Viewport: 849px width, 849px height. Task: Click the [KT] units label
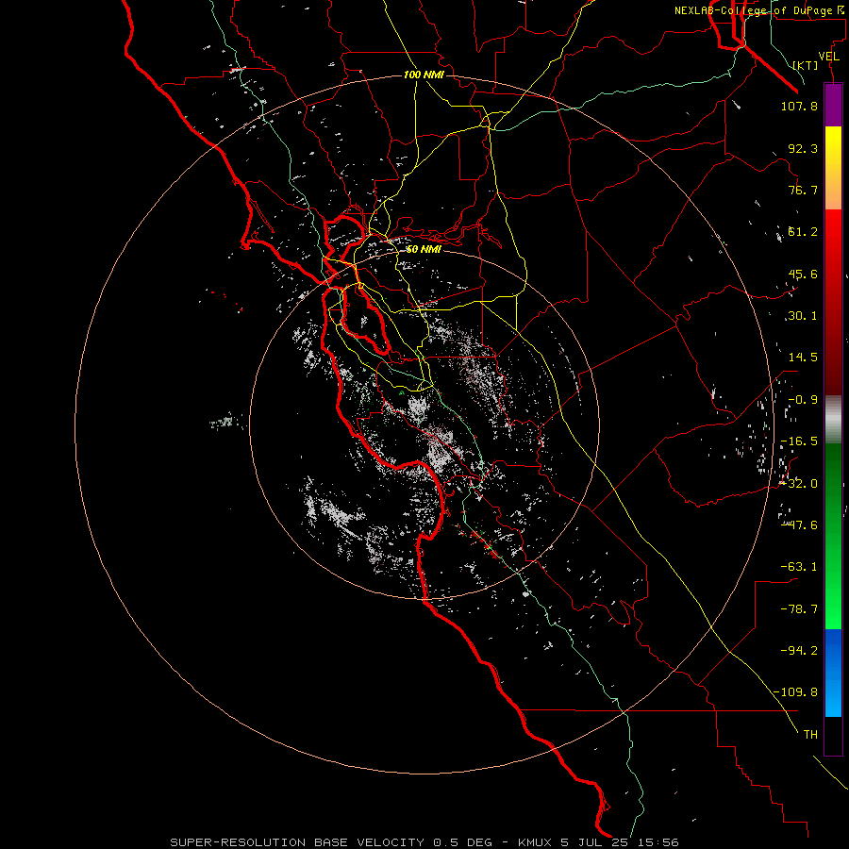coord(806,65)
